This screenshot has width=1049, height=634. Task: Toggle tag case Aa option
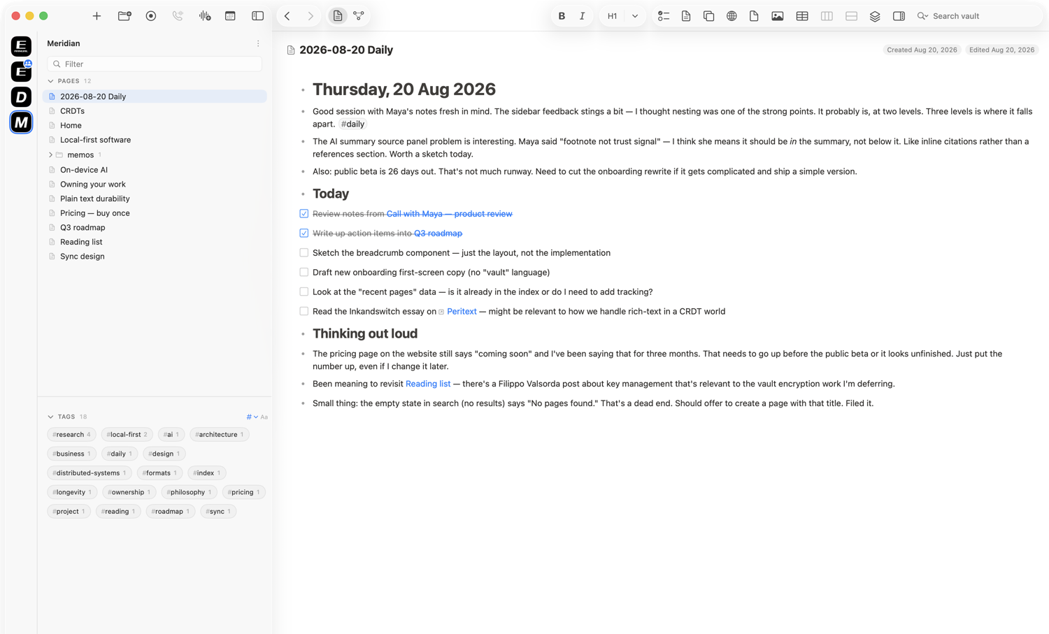(264, 417)
